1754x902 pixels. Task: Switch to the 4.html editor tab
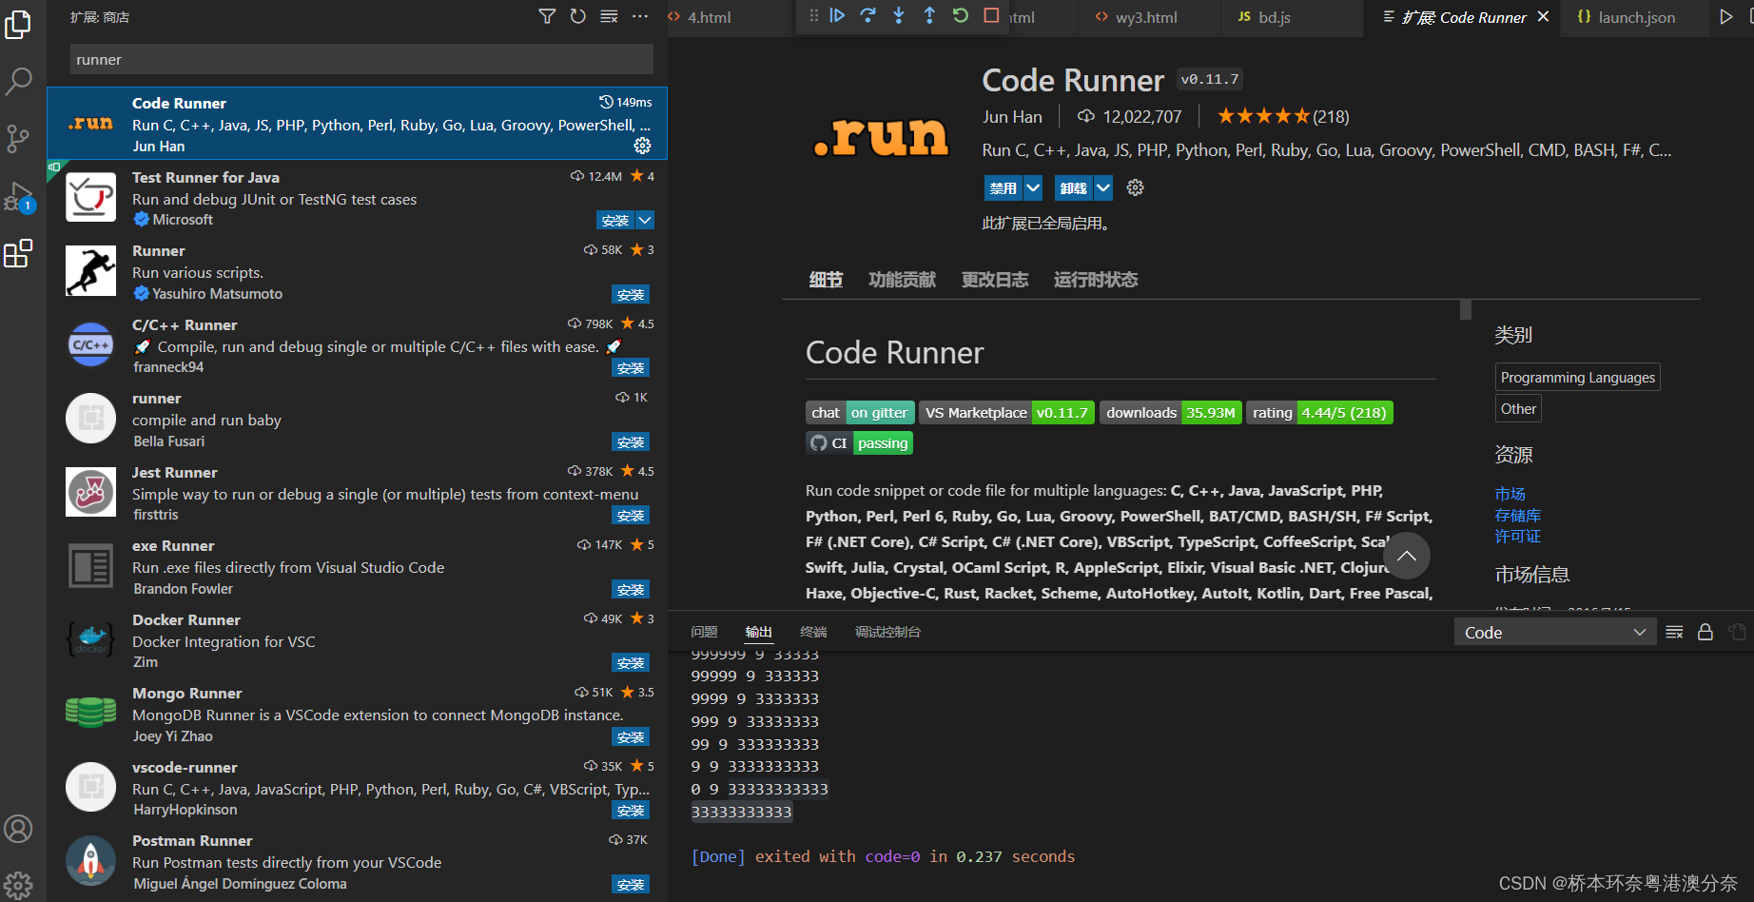click(x=710, y=17)
